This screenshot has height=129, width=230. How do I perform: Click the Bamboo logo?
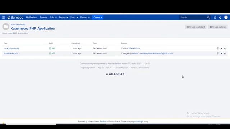click(15, 18)
